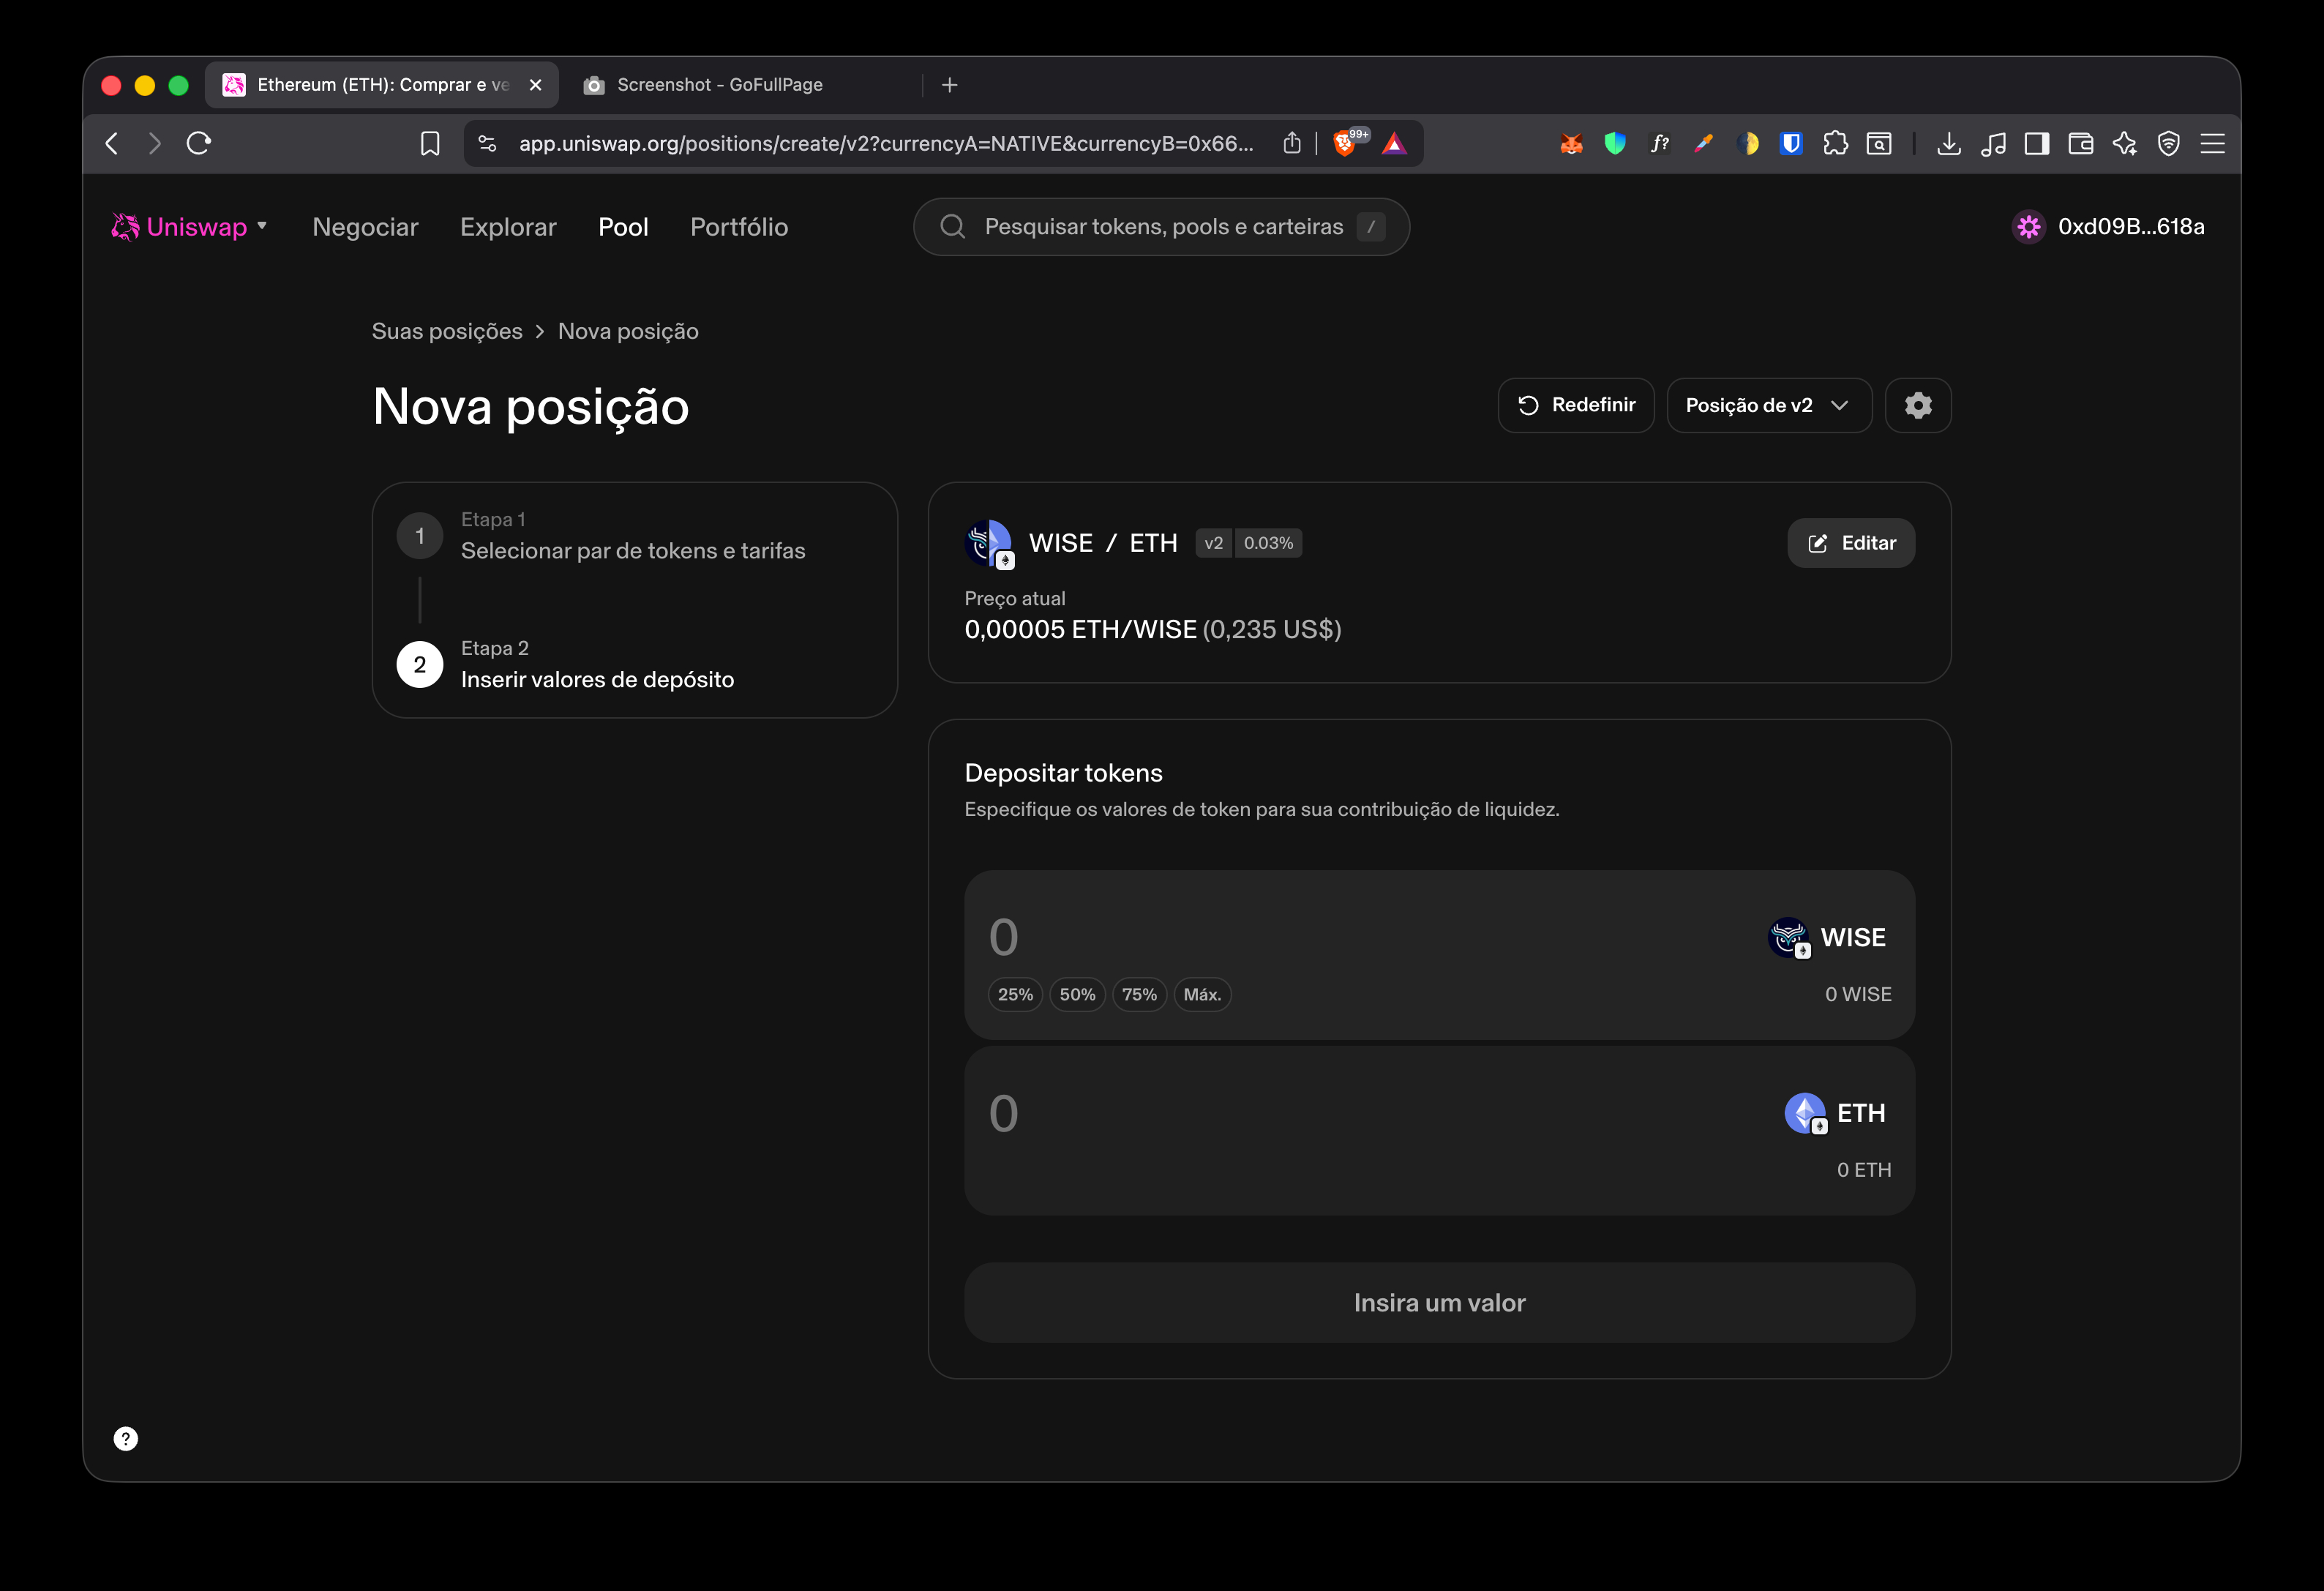Screen dimensions: 2324x1591
Task: Open the Portfólio menu
Action: click(x=739, y=227)
